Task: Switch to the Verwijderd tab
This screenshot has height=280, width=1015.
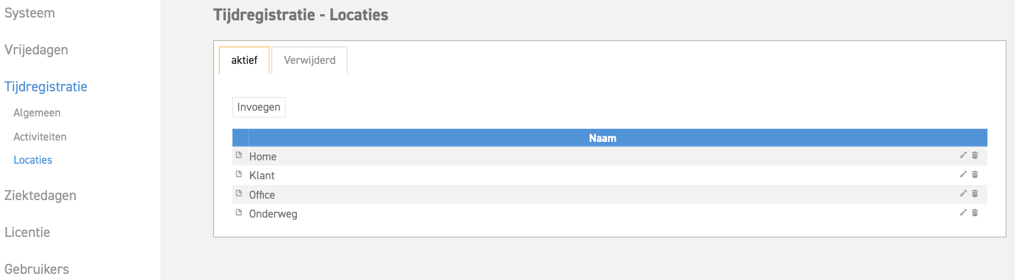Action: tap(310, 60)
